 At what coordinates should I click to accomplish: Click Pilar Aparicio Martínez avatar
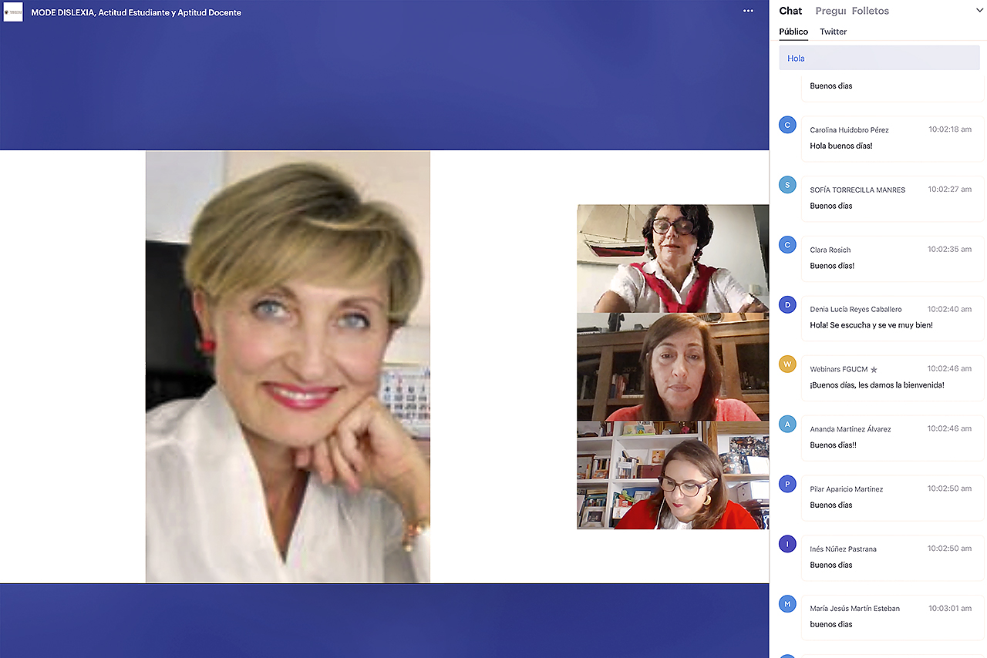(787, 484)
